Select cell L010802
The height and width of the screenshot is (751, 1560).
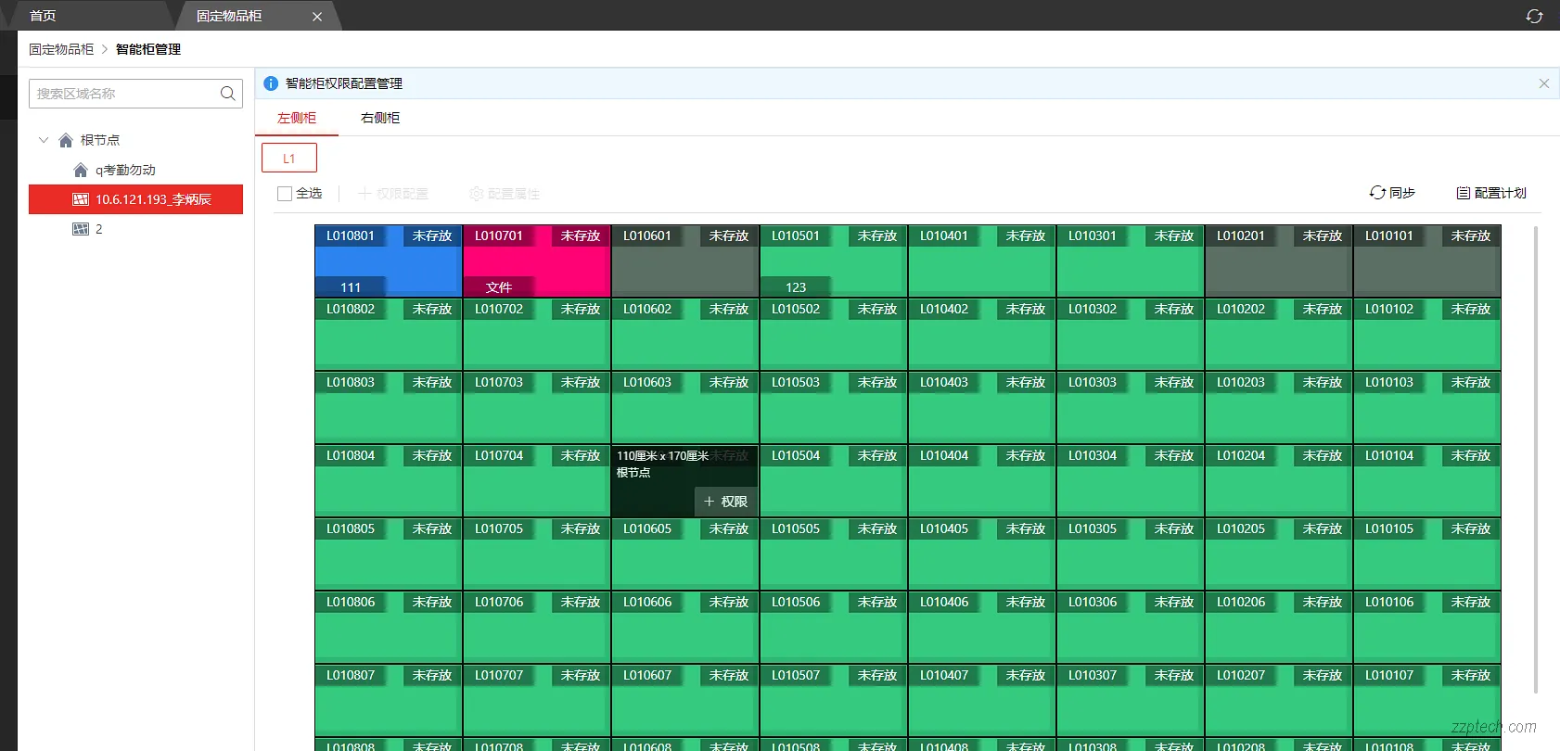(x=389, y=335)
